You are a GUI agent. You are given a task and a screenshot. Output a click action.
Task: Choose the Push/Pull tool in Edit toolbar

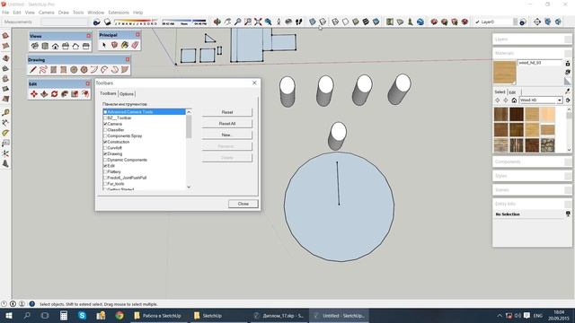pos(44,93)
